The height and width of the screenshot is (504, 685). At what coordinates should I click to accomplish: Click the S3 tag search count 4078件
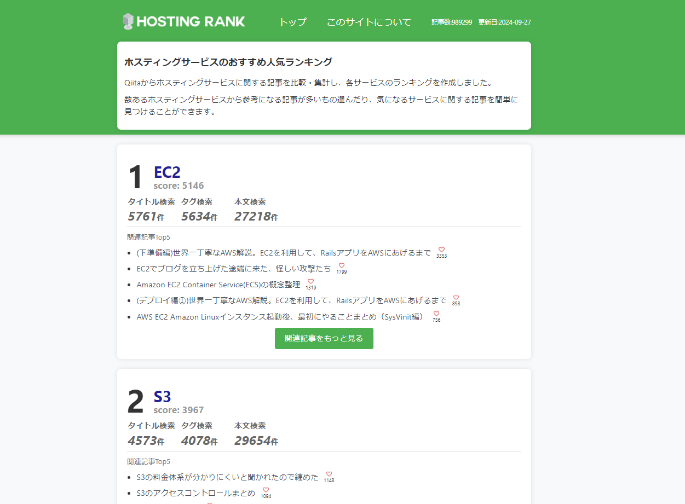[x=199, y=441]
